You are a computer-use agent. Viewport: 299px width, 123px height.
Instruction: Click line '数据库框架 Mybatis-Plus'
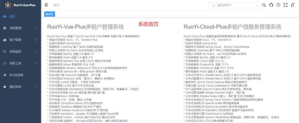click(79, 61)
